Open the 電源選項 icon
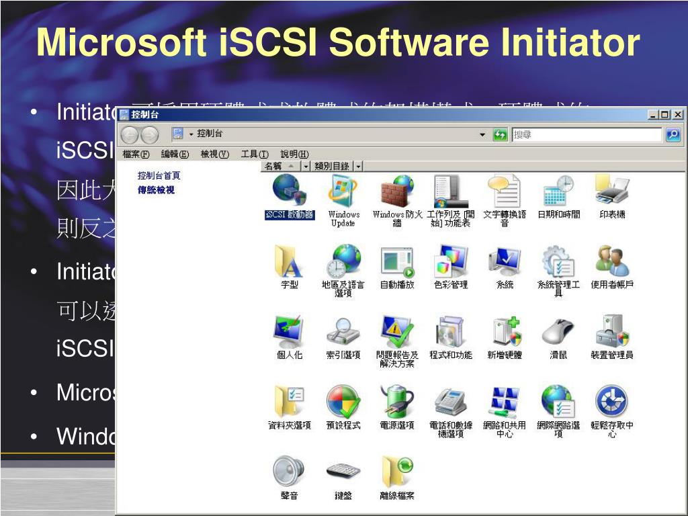 click(397, 407)
